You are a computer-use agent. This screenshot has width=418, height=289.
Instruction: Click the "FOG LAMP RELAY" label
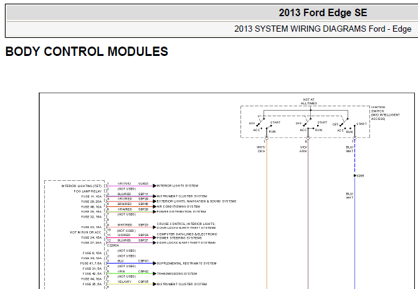pyautogui.click(x=88, y=191)
